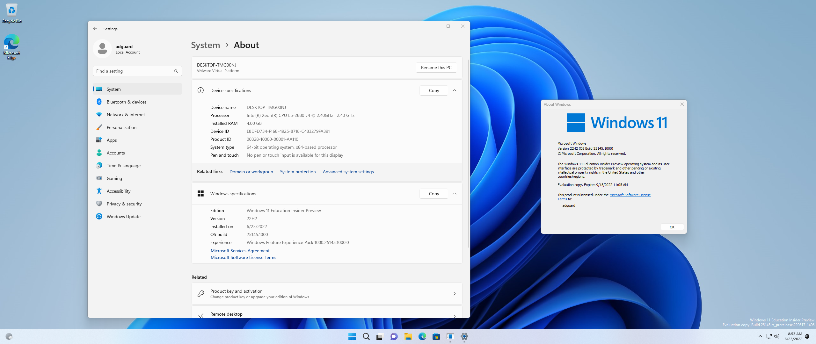Open Advanced system settings link
The image size is (816, 344).
(348, 172)
